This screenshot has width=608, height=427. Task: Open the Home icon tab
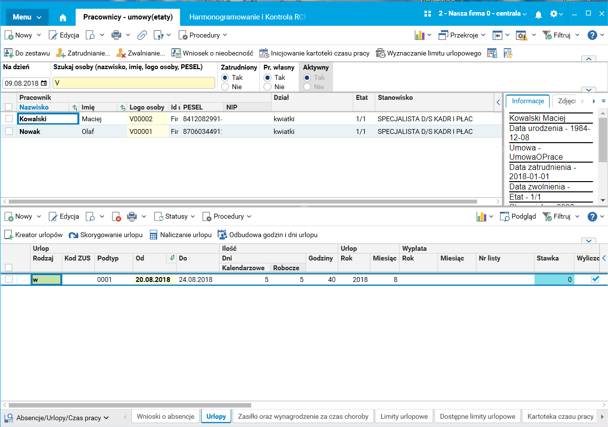[63, 18]
